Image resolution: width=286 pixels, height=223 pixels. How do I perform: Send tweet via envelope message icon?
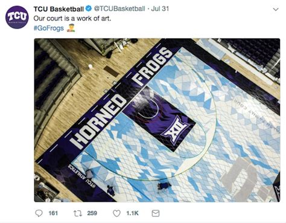coord(156,213)
